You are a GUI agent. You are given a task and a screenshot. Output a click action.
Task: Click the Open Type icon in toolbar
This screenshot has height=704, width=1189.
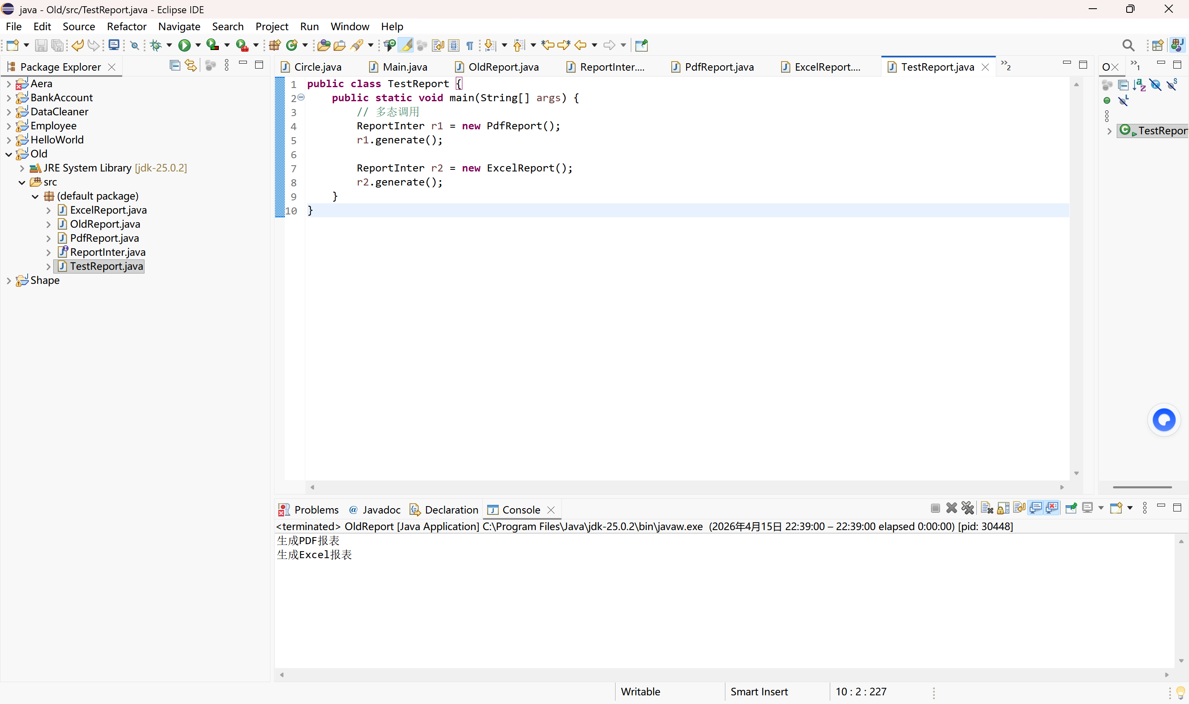324,45
